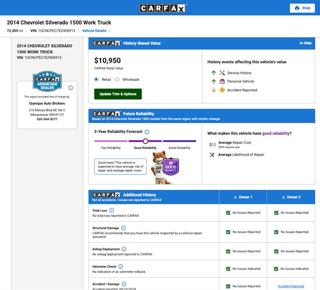Click green up arrow beside Personal Vehicle
This screenshot has width=320, height=290.
[214, 81]
